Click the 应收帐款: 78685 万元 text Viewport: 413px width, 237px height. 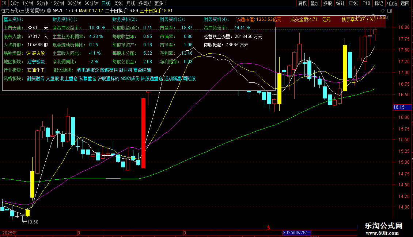point(226,45)
